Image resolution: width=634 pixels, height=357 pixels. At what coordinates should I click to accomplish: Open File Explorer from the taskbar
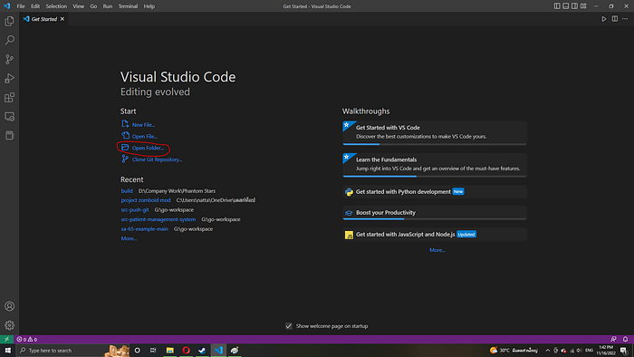tap(170, 350)
